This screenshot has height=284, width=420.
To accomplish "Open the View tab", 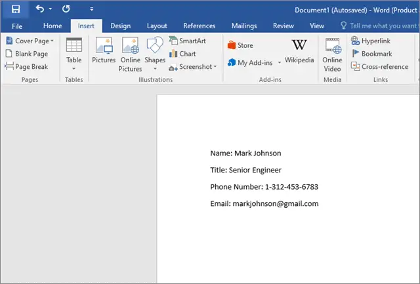I will click(317, 26).
